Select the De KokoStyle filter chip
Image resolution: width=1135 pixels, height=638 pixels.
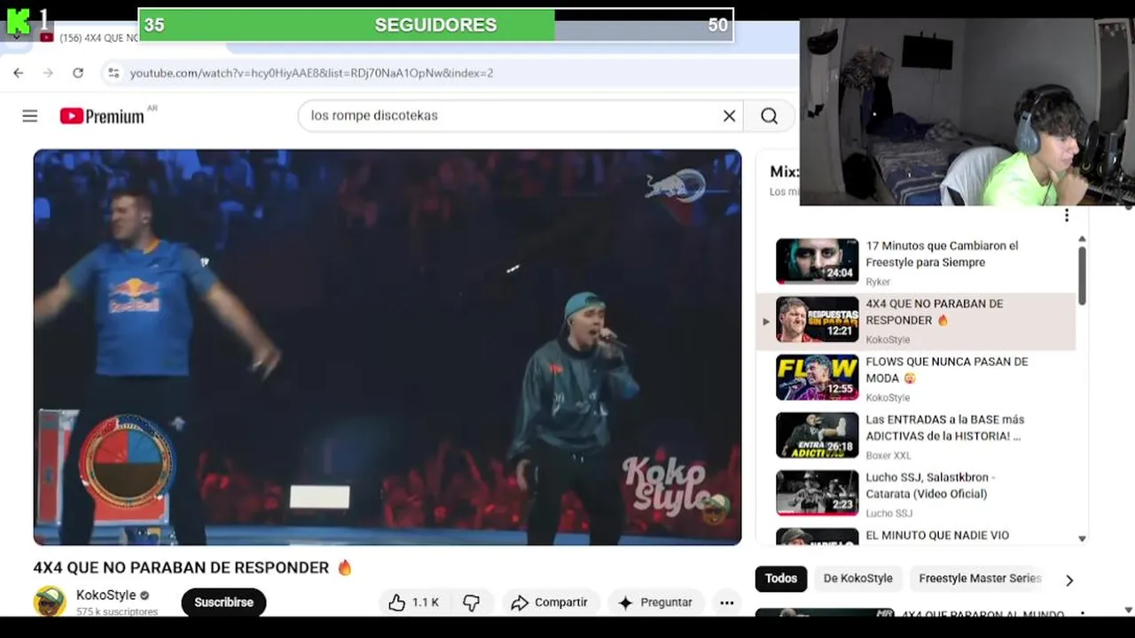tap(858, 579)
